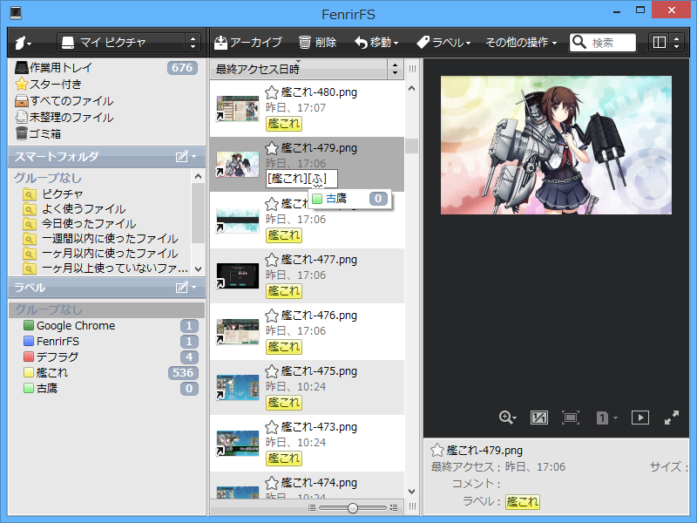Click the preview image of the girl
The width and height of the screenshot is (697, 523).
coord(556,145)
